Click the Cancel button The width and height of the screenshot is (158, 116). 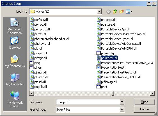click(x=145, y=109)
